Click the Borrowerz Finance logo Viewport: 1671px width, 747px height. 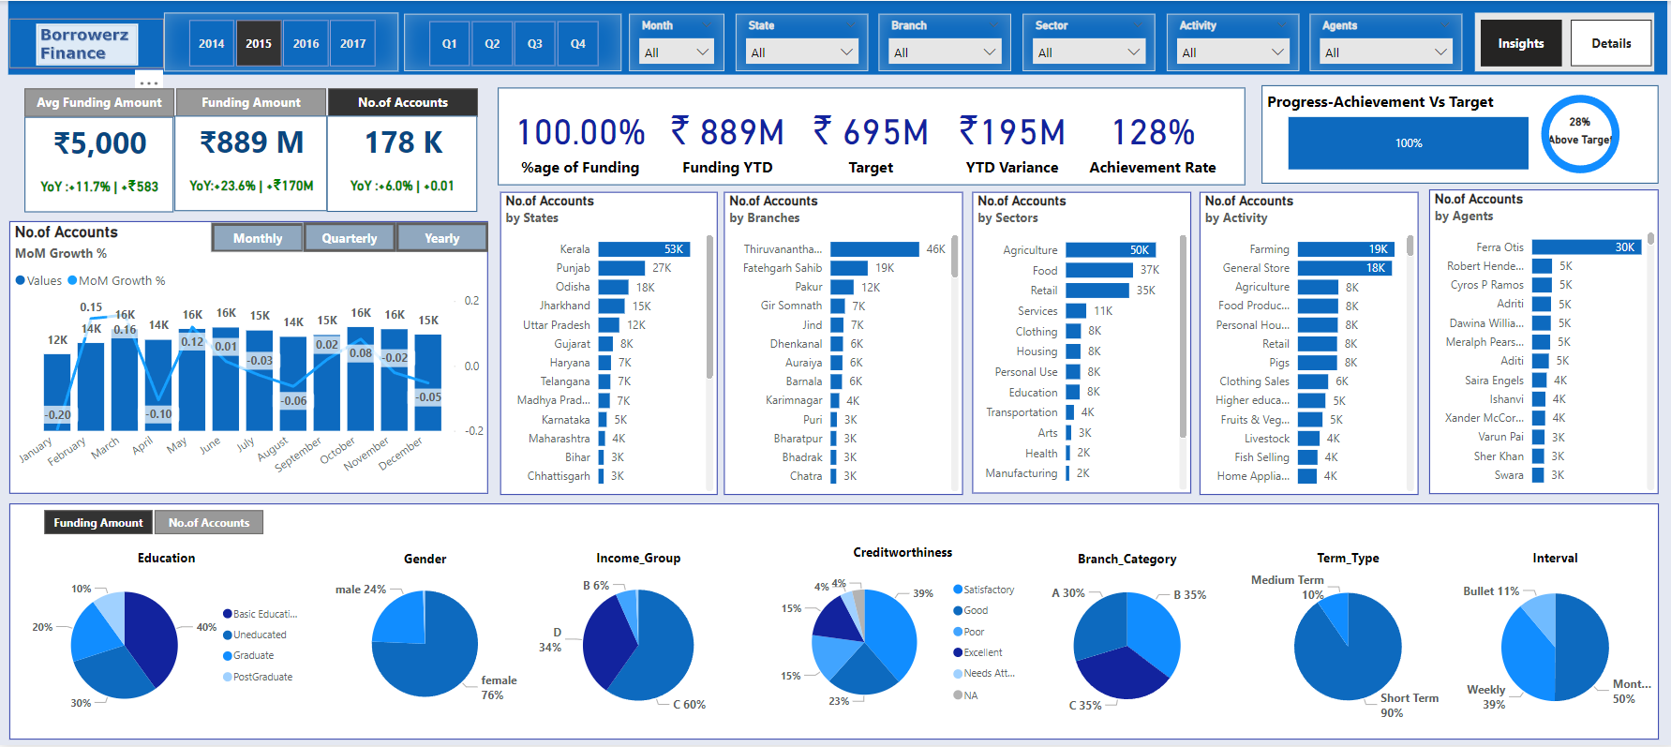click(x=86, y=44)
